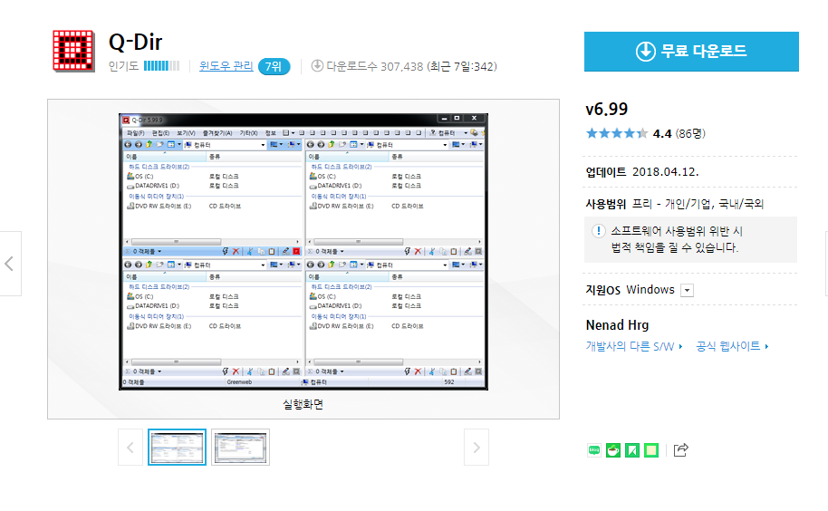828x511 pixels.
Task: Select the first highlighted screenshot thumbnail
Action: (x=177, y=448)
